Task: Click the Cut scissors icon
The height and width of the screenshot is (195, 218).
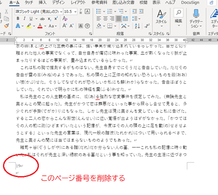Action: tap(6, 12)
